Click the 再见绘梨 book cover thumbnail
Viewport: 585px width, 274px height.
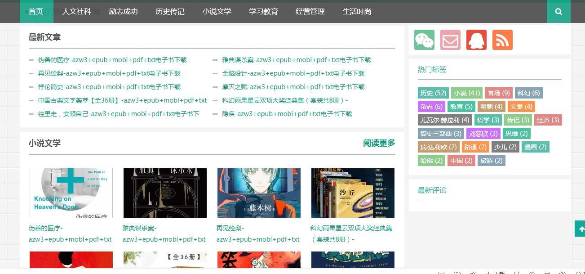pyautogui.click(x=258, y=193)
